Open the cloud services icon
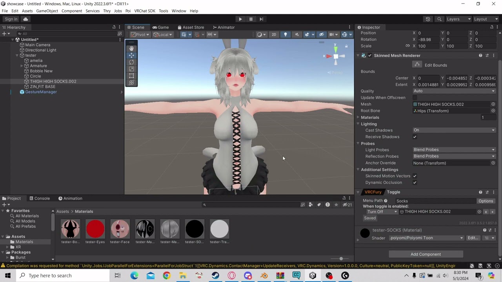The image size is (502, 282). 25,19
